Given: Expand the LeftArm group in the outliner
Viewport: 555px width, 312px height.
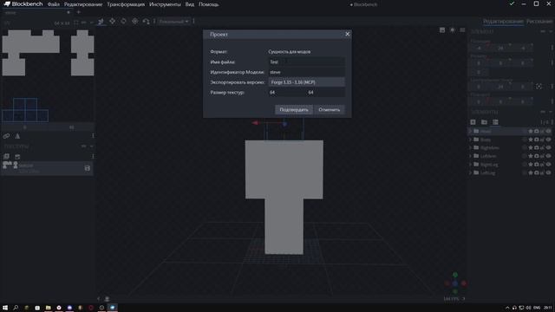Looking at the screenshot, I should [x=470, y=156].
